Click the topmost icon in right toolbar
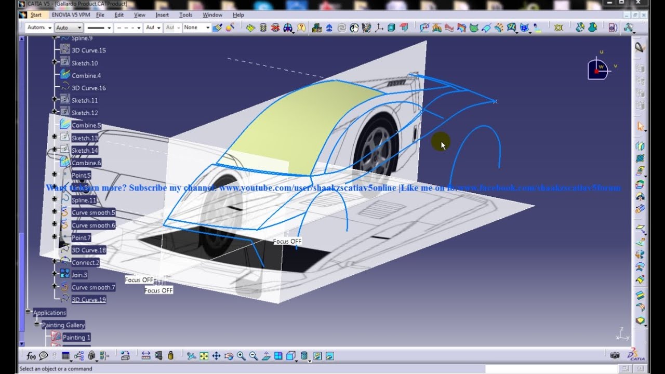Image resolution: width=665 pixels, height=374 pixels. click(640, 47)
